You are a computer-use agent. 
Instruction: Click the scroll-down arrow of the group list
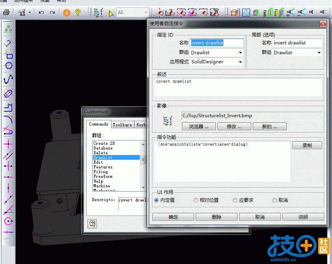pyautogui.click(x=143, y=187)
